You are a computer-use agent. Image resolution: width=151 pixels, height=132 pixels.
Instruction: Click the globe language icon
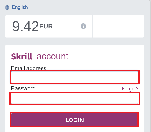tap(7, 8)
